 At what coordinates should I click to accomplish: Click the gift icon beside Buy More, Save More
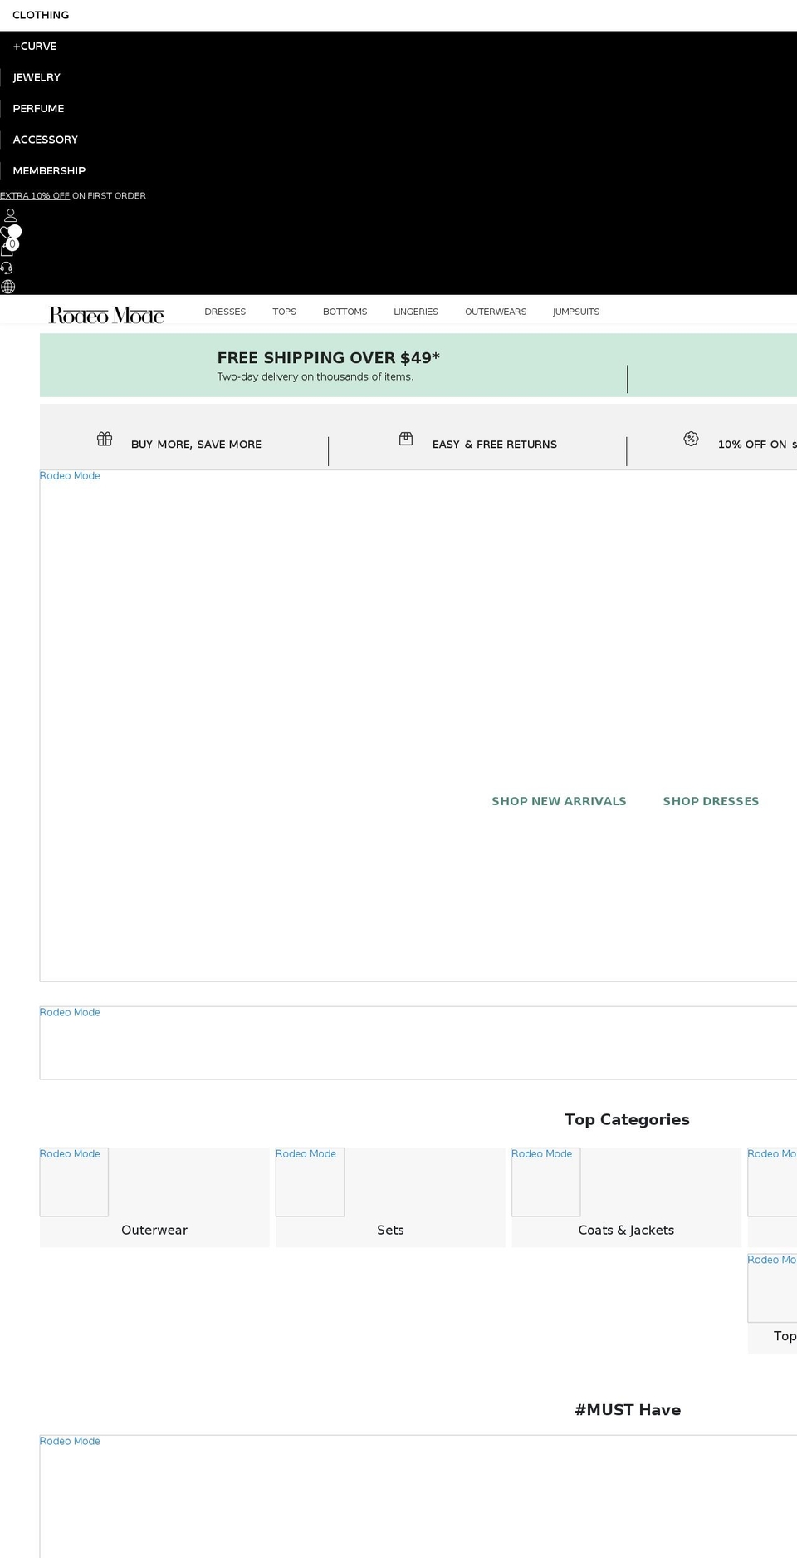point(105,439)
